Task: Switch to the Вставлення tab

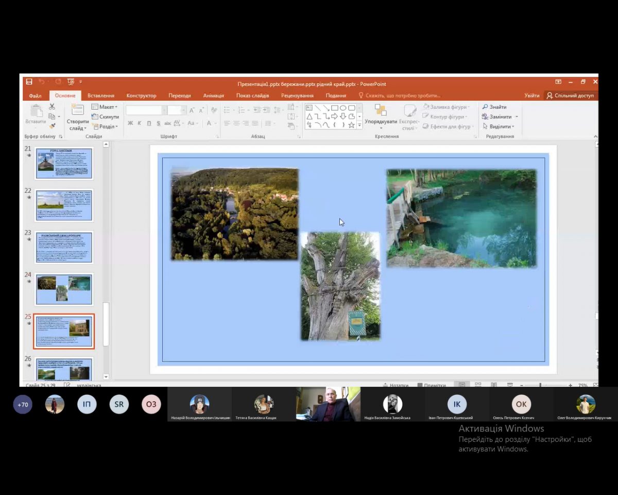Action: click(x=101, y=95)
